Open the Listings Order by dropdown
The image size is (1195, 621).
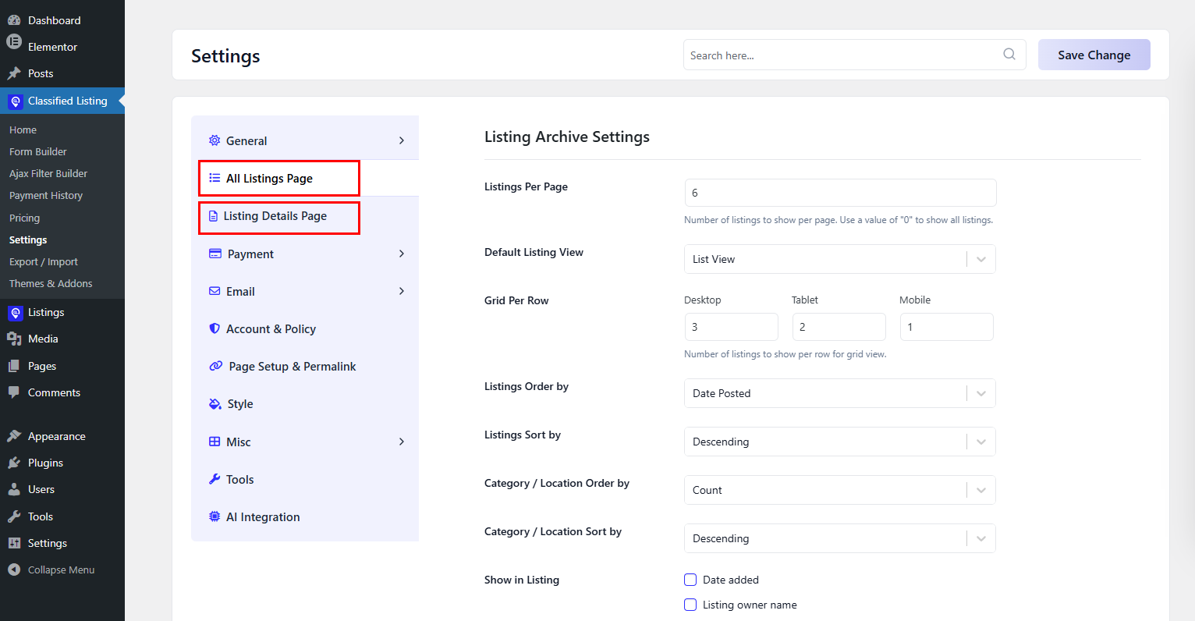pos(840,393)
